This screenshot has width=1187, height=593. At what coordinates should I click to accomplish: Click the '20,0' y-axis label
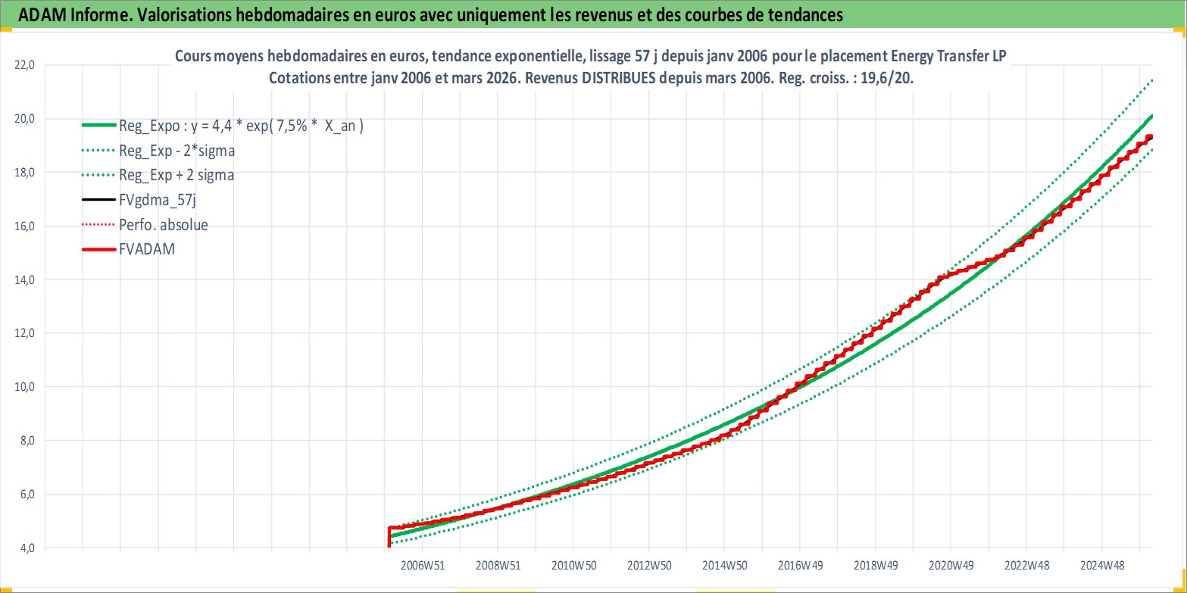tap(25, 119)
